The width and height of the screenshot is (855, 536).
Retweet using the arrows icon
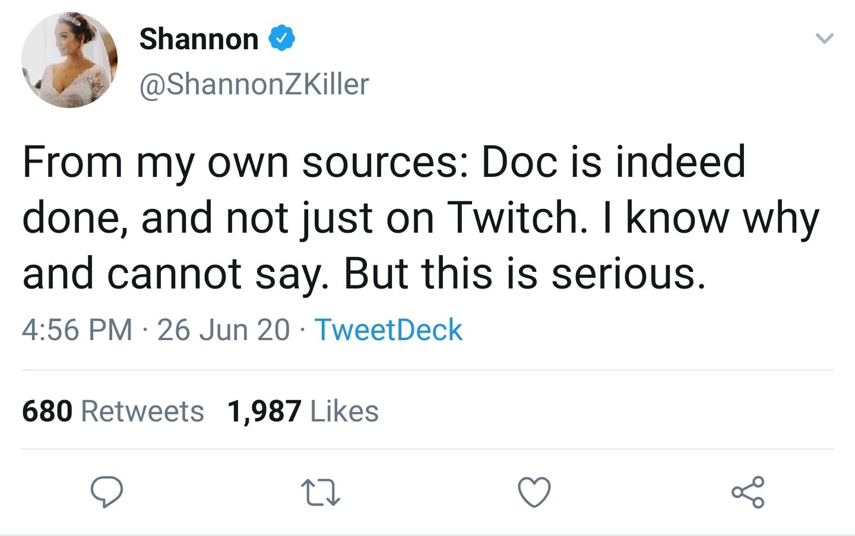coord(321,493)
